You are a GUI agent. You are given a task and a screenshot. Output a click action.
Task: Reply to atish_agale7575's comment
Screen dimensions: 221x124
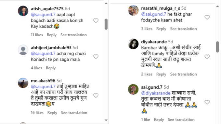pyautogui.click(x=52, y=35)
